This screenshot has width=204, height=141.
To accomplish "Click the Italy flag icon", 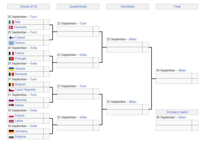I will tap(11, 22).
